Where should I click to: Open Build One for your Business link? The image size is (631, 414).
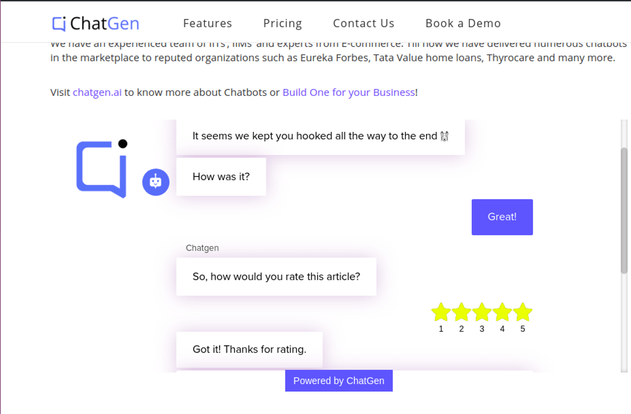(349, 93)
